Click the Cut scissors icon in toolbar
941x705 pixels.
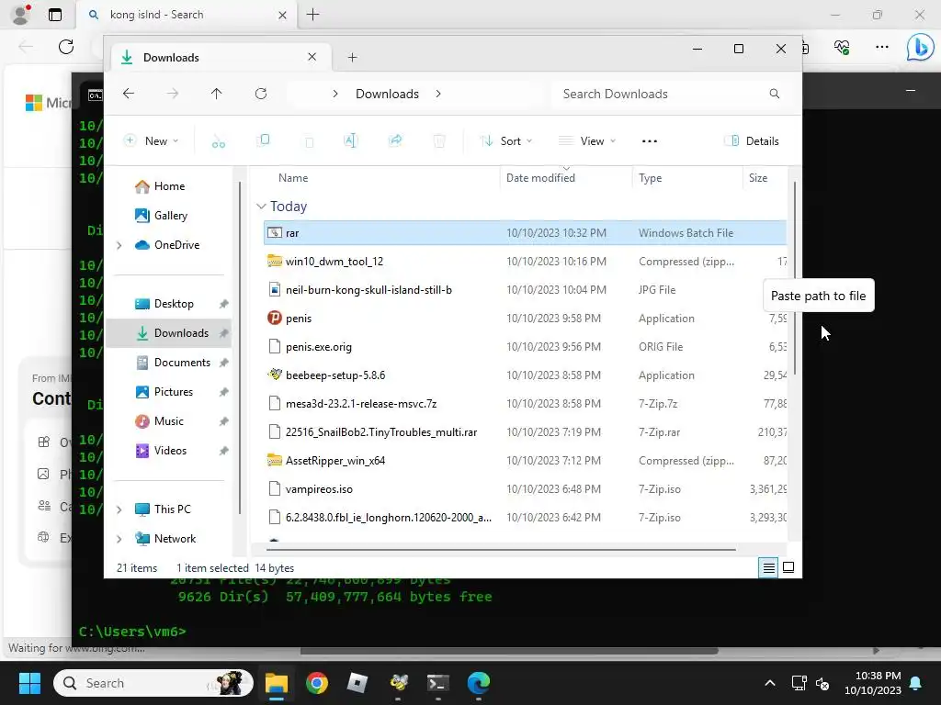pyautogui.click(x=219, y=141)
